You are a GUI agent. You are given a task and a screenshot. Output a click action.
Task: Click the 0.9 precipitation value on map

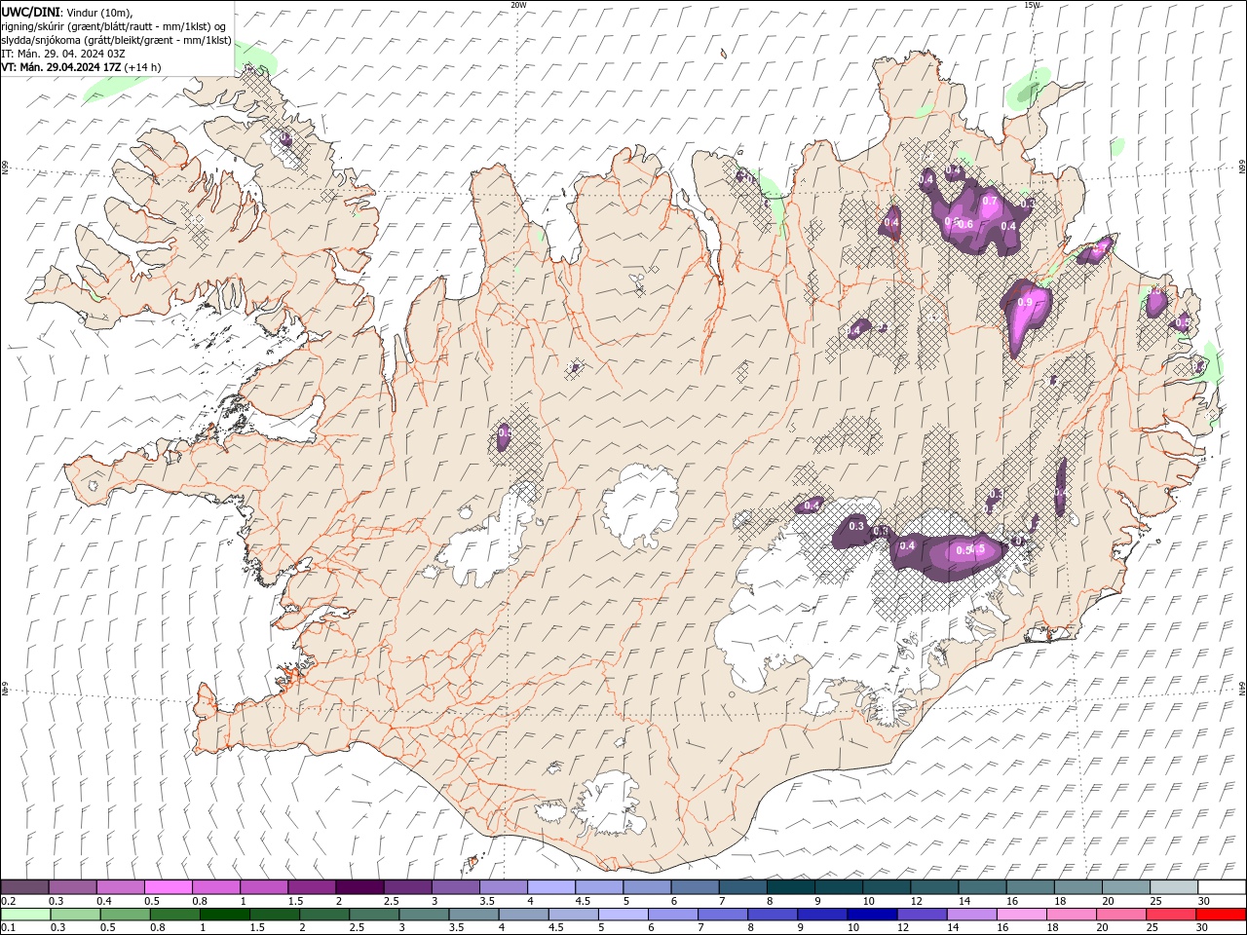[1025, 303]
